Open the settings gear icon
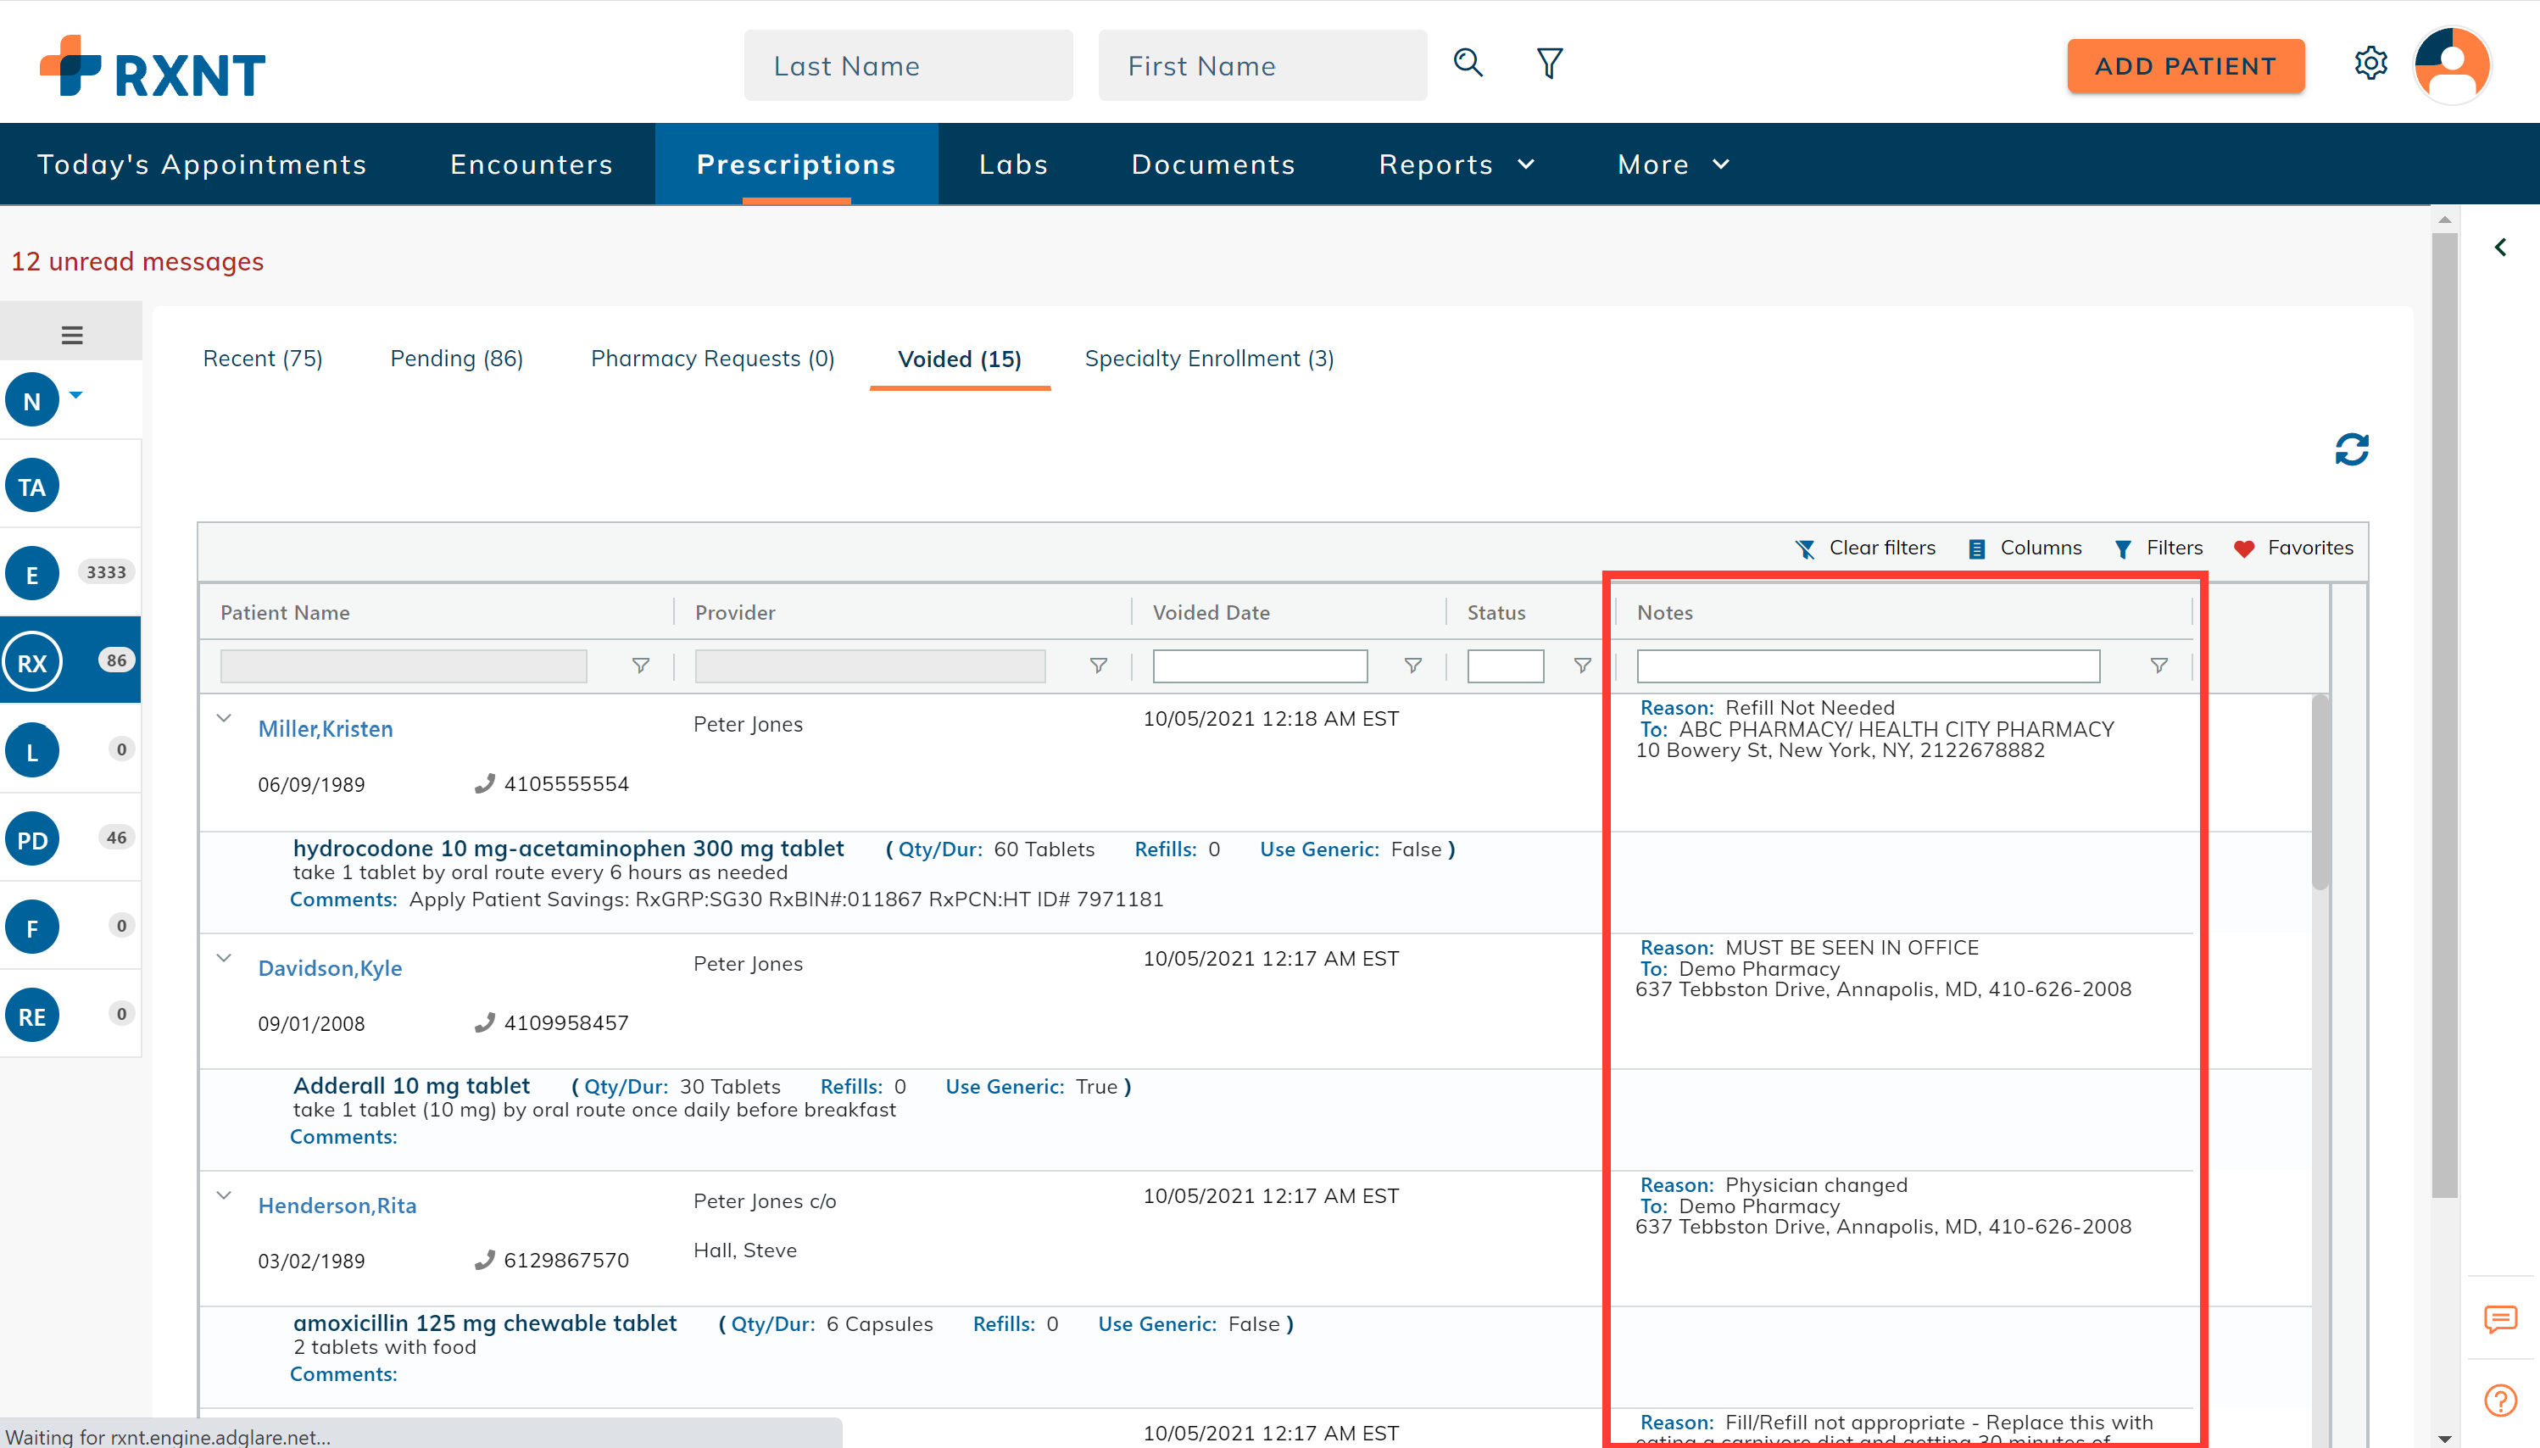 pyautogui.click(x=2371, y=64)
